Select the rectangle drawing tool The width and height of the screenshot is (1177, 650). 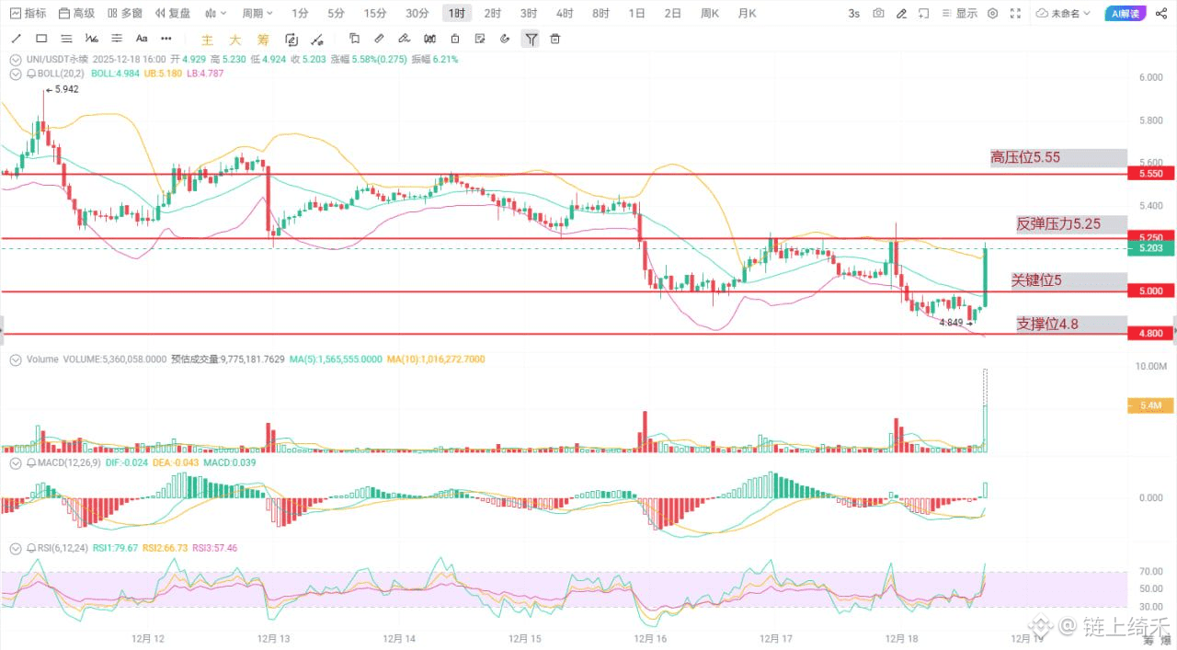tap(41, 39)
